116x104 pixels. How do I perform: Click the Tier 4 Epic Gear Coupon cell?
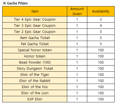click(35, 20)
